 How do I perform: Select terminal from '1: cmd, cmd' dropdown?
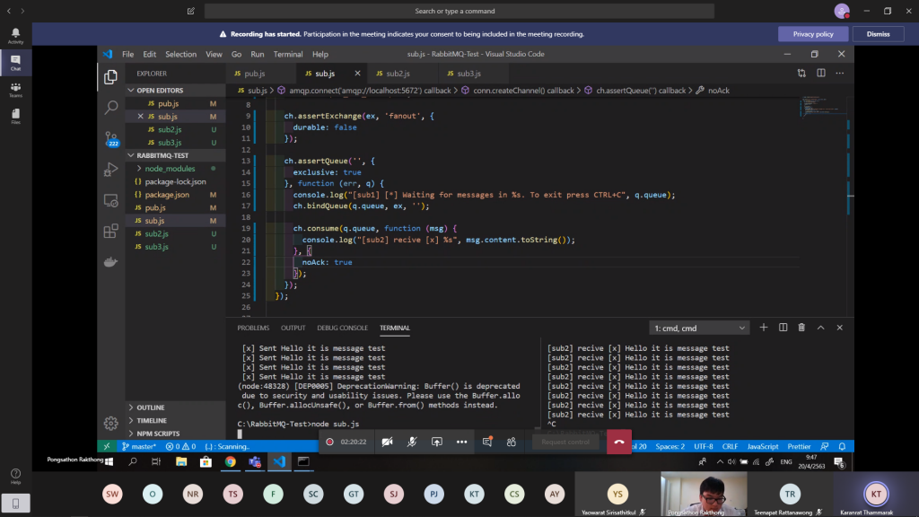click(699, 329)
